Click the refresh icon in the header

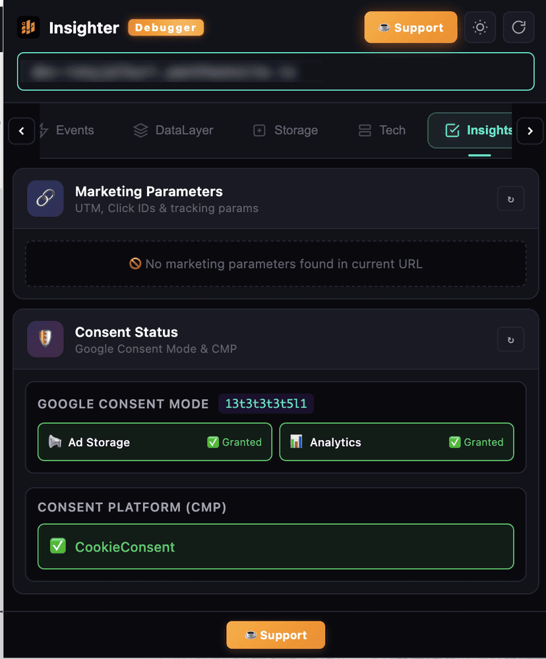(x=518, y=27)
